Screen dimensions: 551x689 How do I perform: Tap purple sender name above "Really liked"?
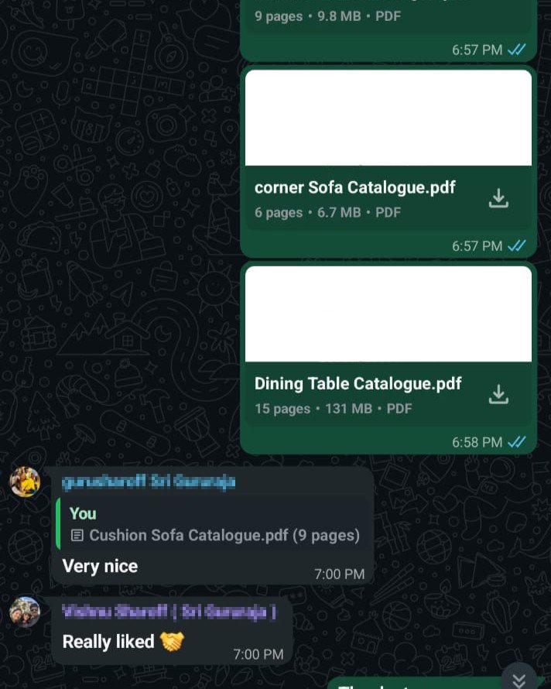[x=169, y=612]
